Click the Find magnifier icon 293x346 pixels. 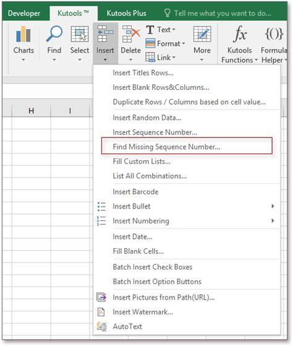54,33
